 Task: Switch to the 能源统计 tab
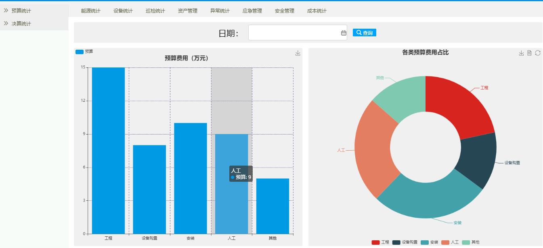90,11
